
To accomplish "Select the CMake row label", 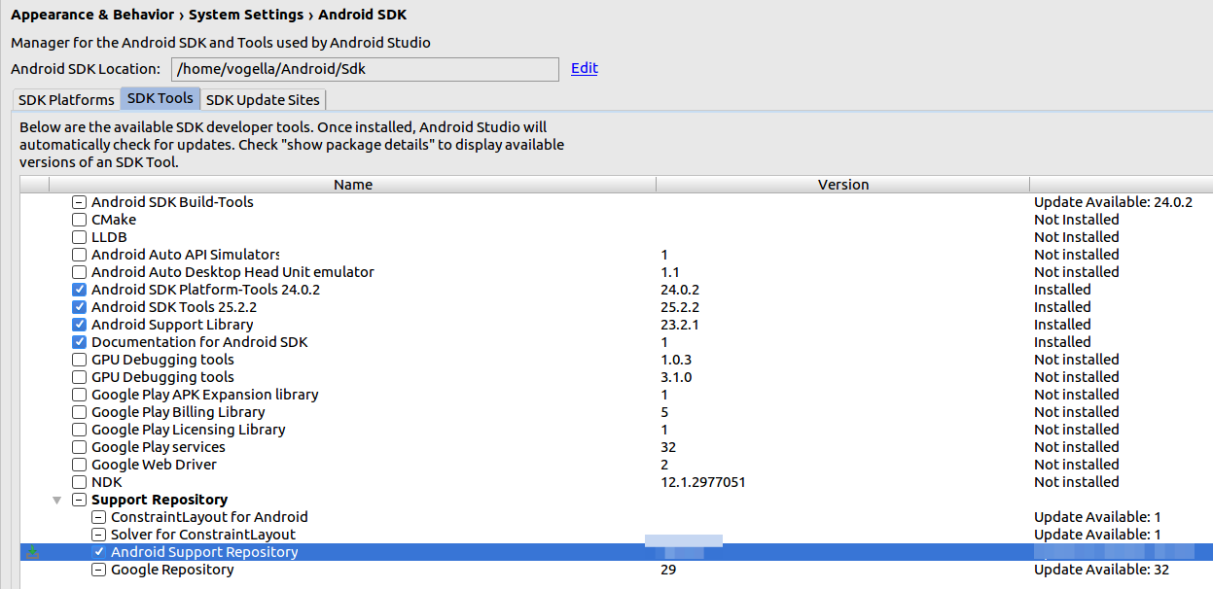I will (114, 220).
